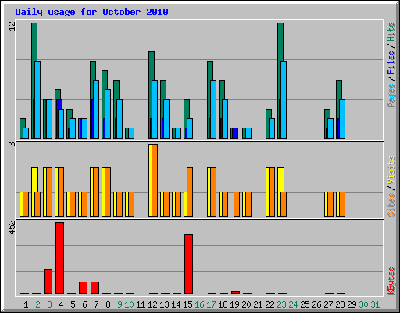The width and height of the screenshot is (400, 313).
Task: Select the cyan pages bar for day 17
Action: pyautogui.click(x=213, y=109)
